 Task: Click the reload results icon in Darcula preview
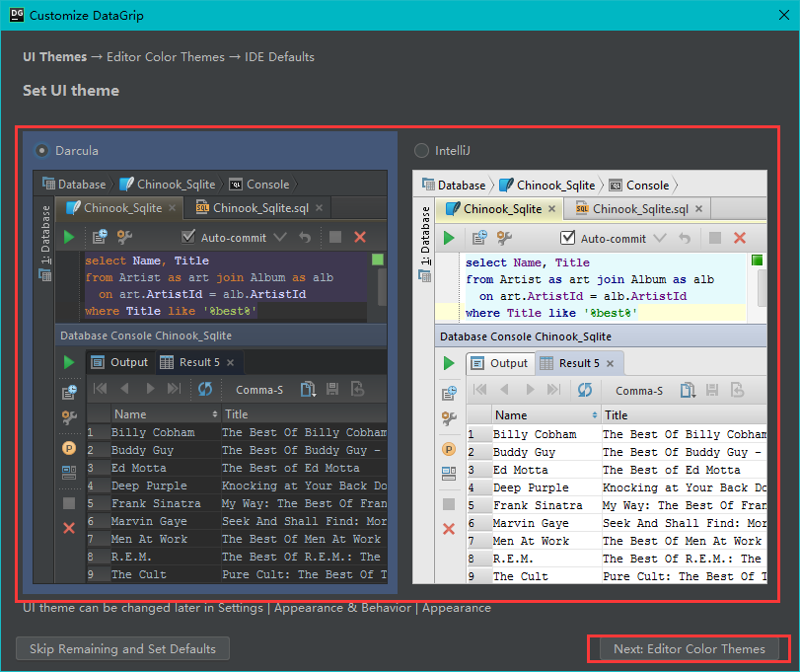[205, 390]
